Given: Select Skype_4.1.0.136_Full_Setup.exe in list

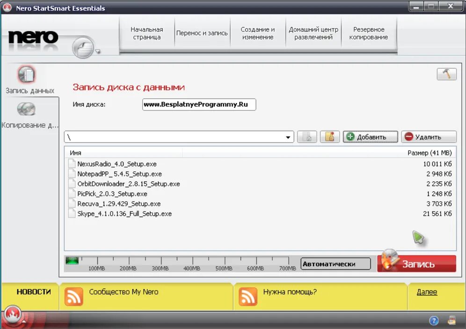Looking at the screenshot, I should click(124, 213).
